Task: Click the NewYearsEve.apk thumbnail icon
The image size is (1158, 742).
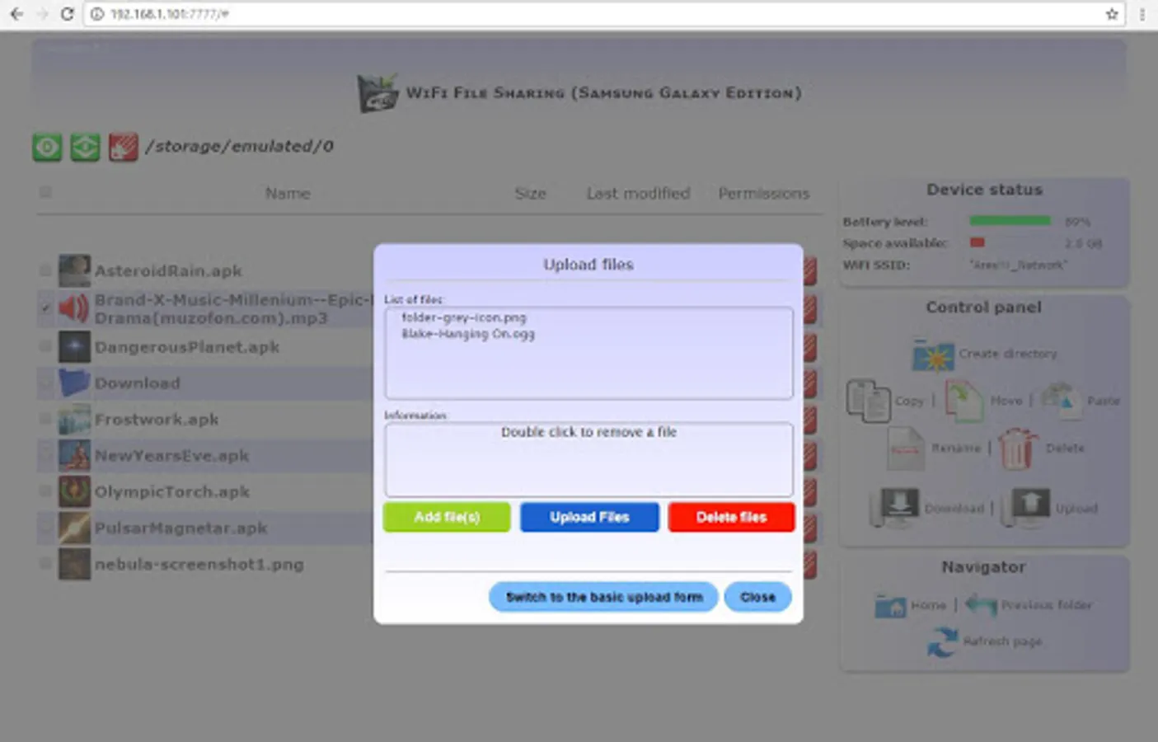Action: [74, 455]
